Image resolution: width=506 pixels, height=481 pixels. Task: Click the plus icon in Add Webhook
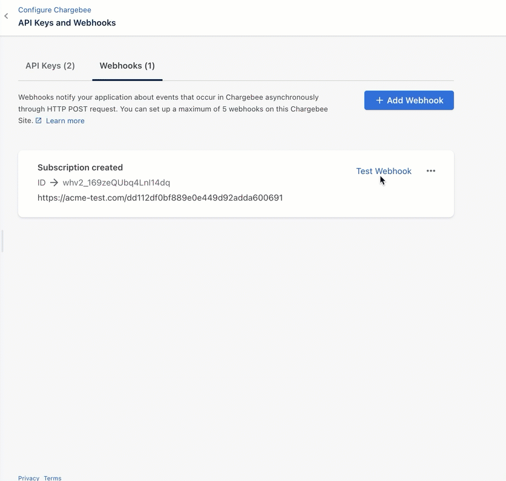[x=379, y=100]
